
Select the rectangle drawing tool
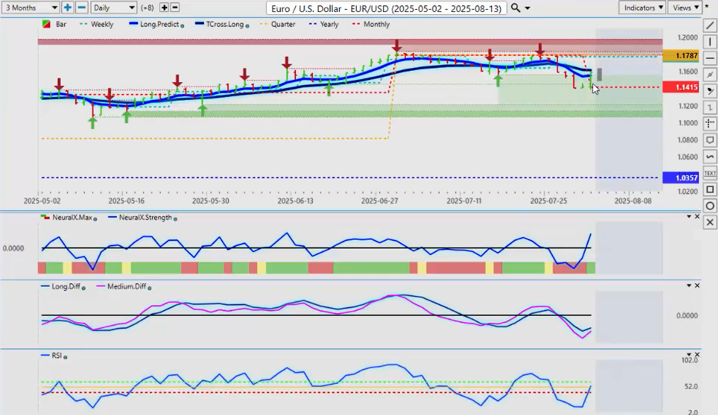click(710, 189)
